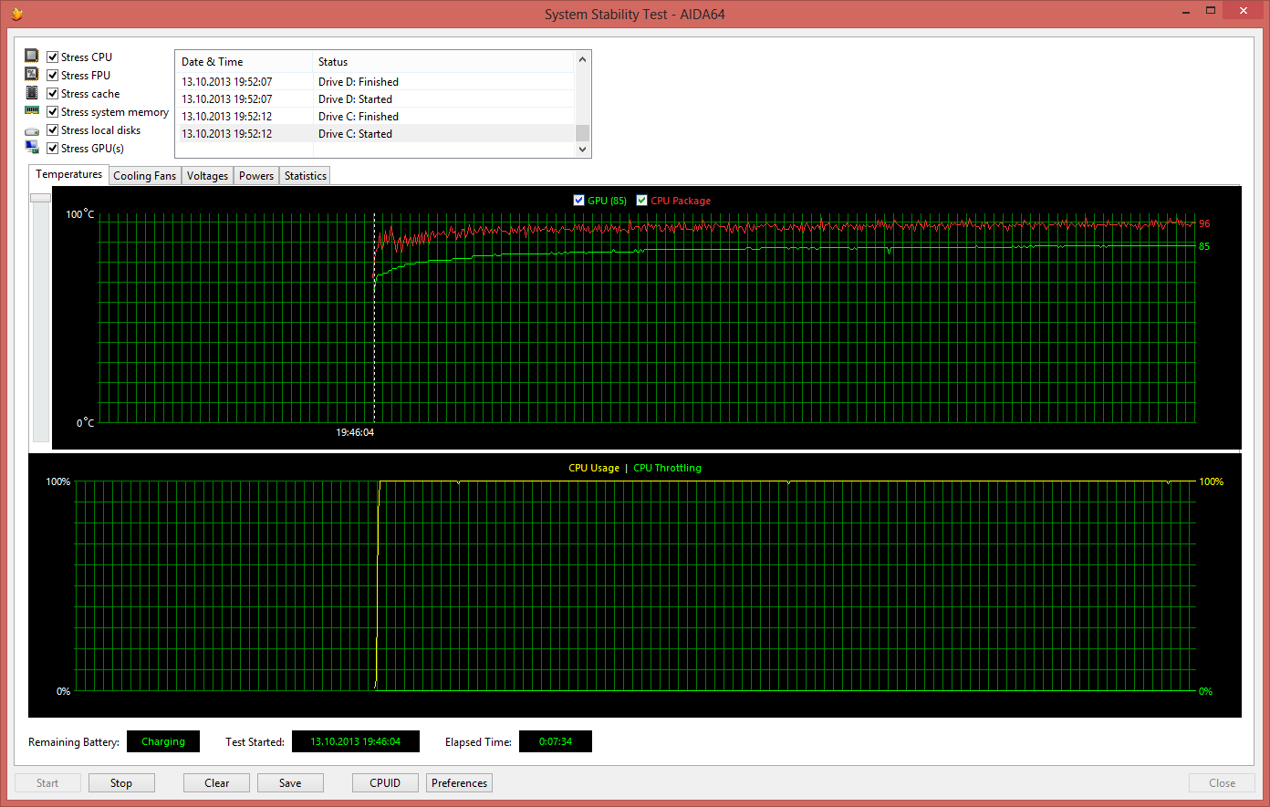Click the Test Started date value field
This screenshot has width=1270, height=807.
356,741
